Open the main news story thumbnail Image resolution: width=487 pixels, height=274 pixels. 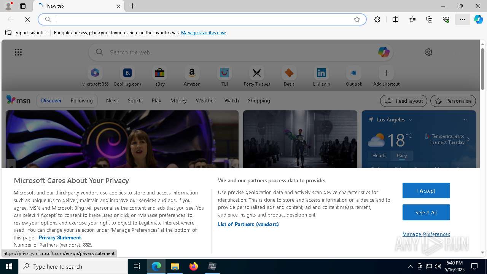[x=122, y=139]
